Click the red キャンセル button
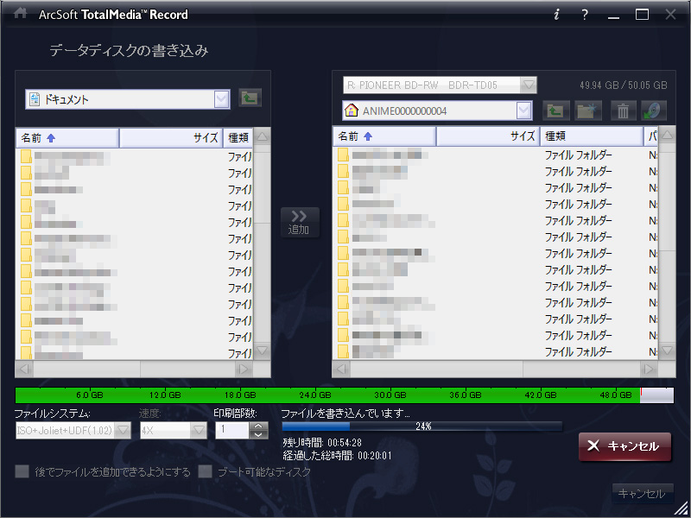 (x=624, y=446)
